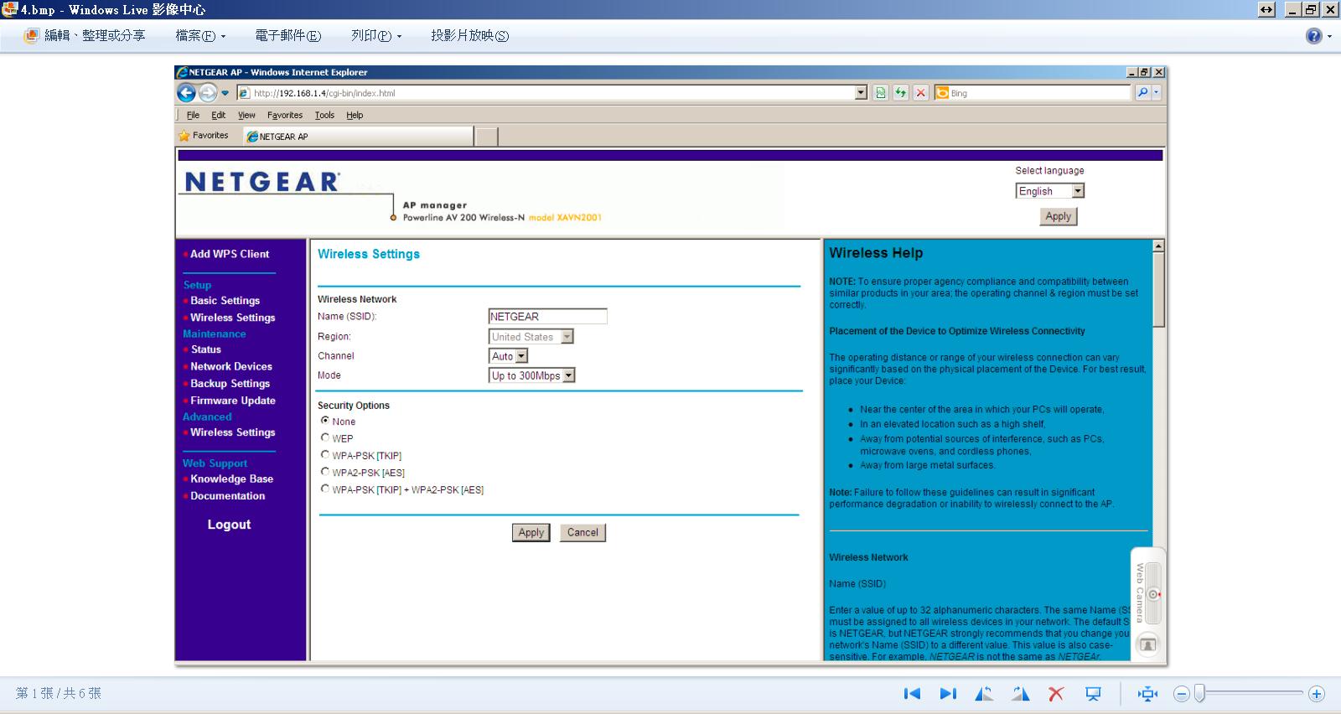Open Knowledge Base link

pyautogui.click(x=231, y=479)
